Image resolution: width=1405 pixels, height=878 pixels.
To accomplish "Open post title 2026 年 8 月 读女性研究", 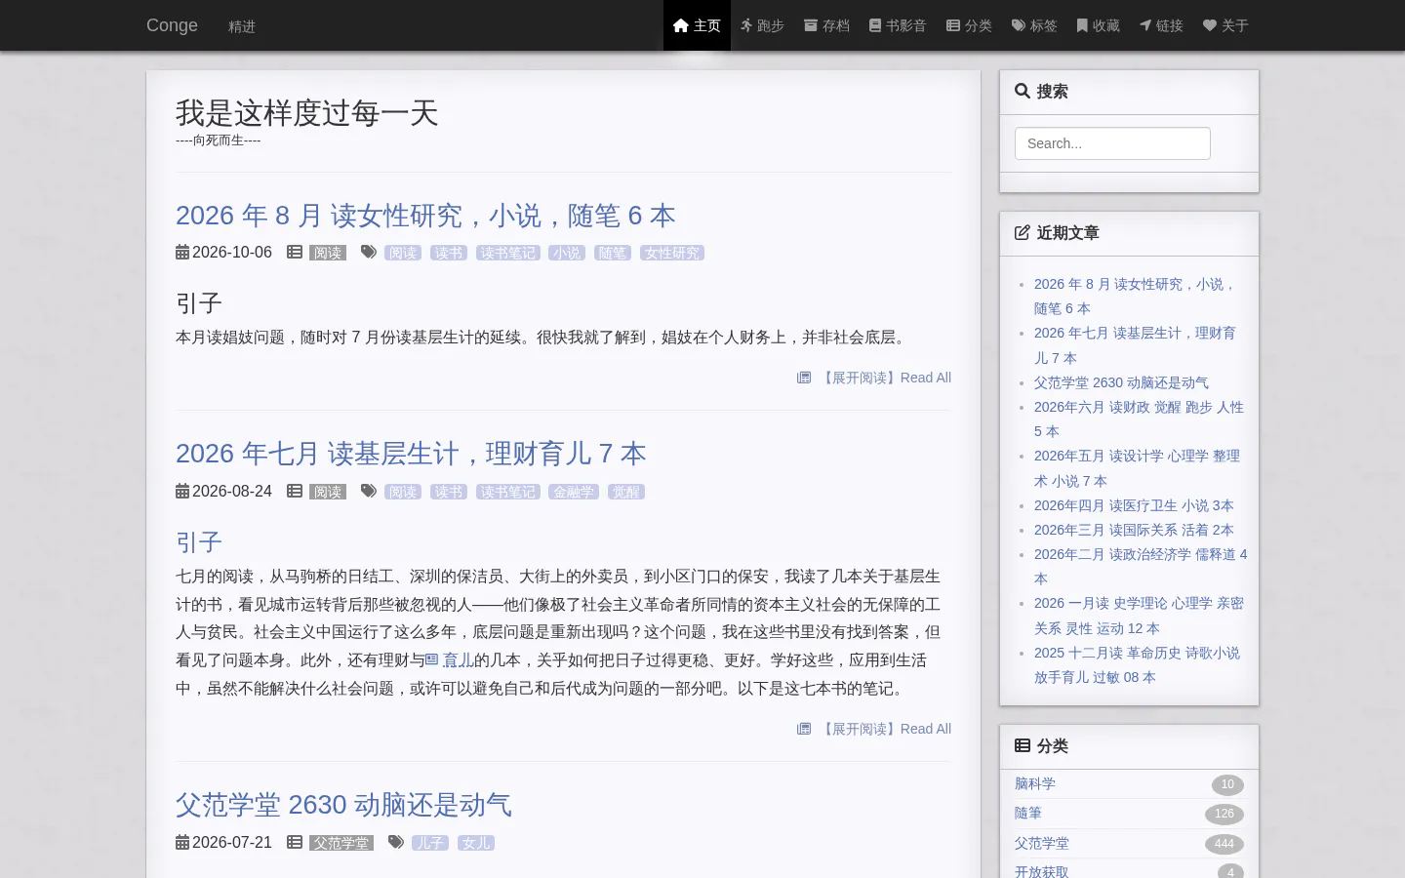I will point(425,216).
